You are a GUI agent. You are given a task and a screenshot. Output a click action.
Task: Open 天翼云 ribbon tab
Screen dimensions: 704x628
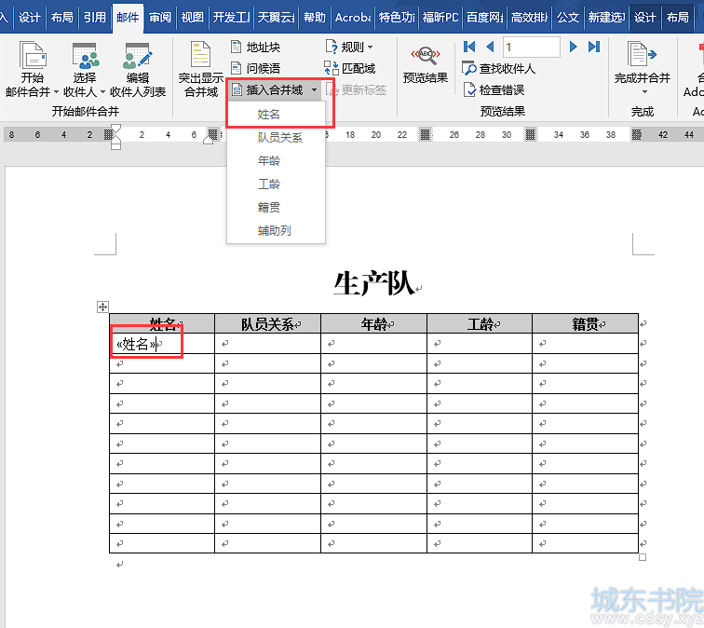click(276, 17)
